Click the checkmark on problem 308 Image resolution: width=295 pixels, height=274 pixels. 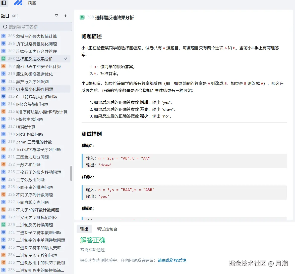pyautogui.click(x=66, y=58)
